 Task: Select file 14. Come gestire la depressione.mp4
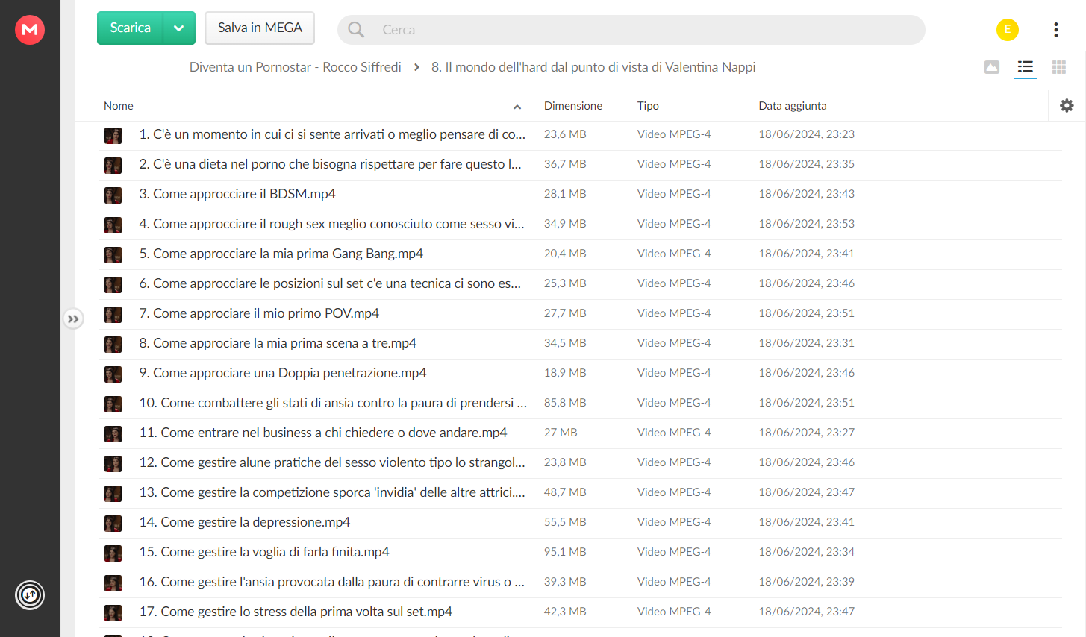(x=581, y=523)
